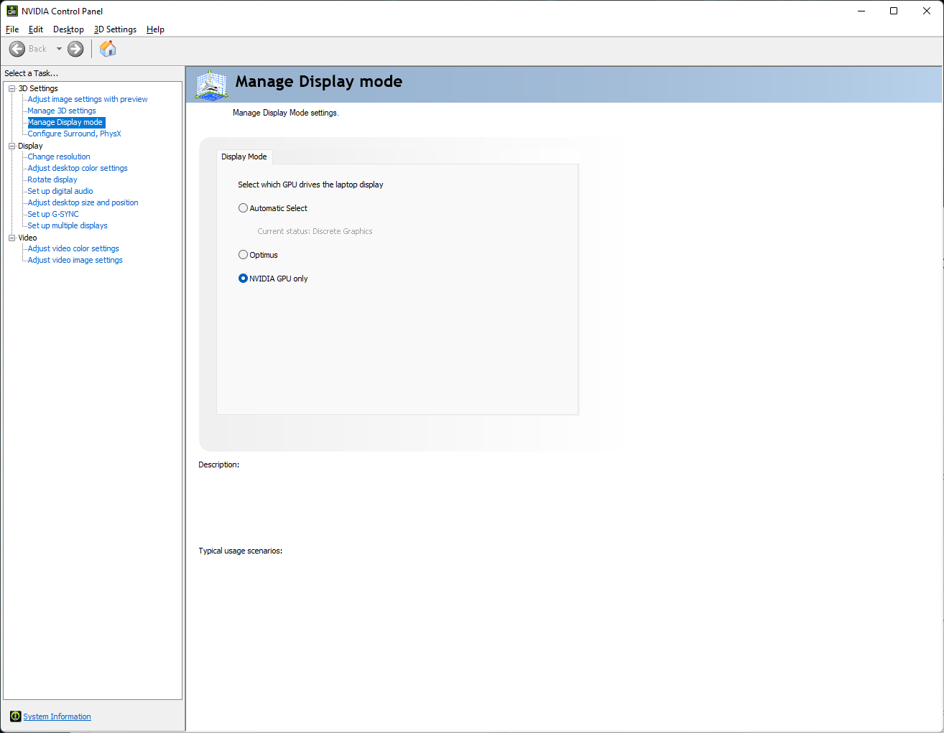The height and width of the screenshot is (733, 944).
Task: Open the Back history dropdown arrow
Action: (x=59, y=49)
